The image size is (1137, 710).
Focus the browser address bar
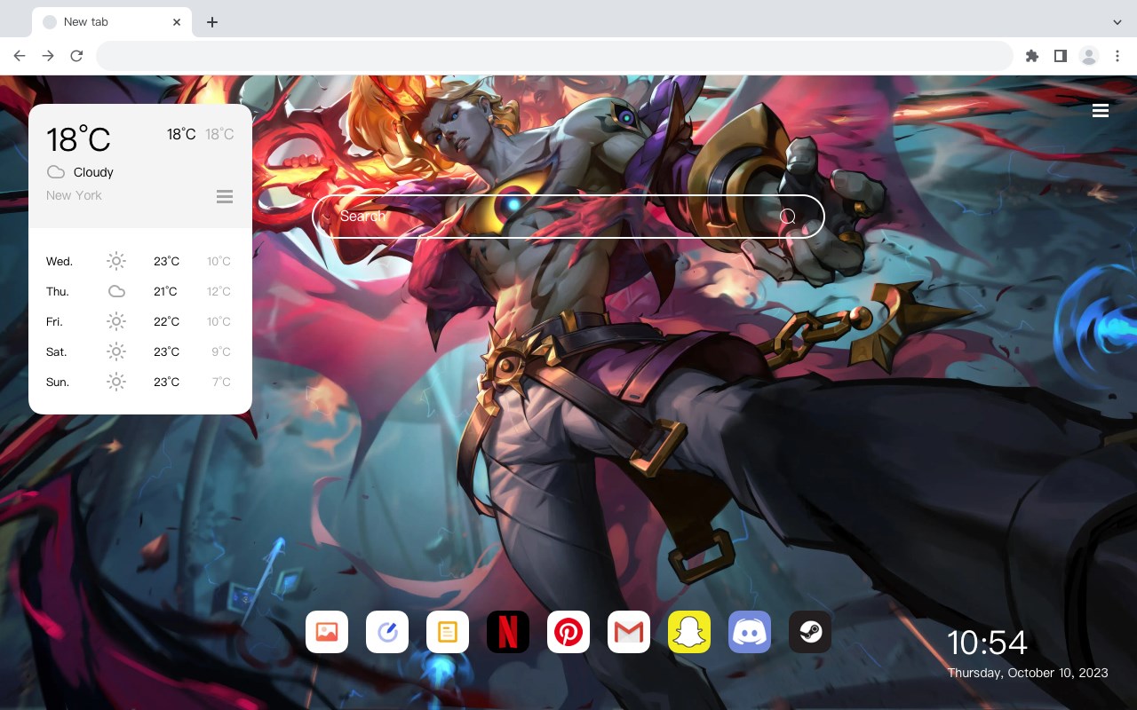tap(554, 56)
